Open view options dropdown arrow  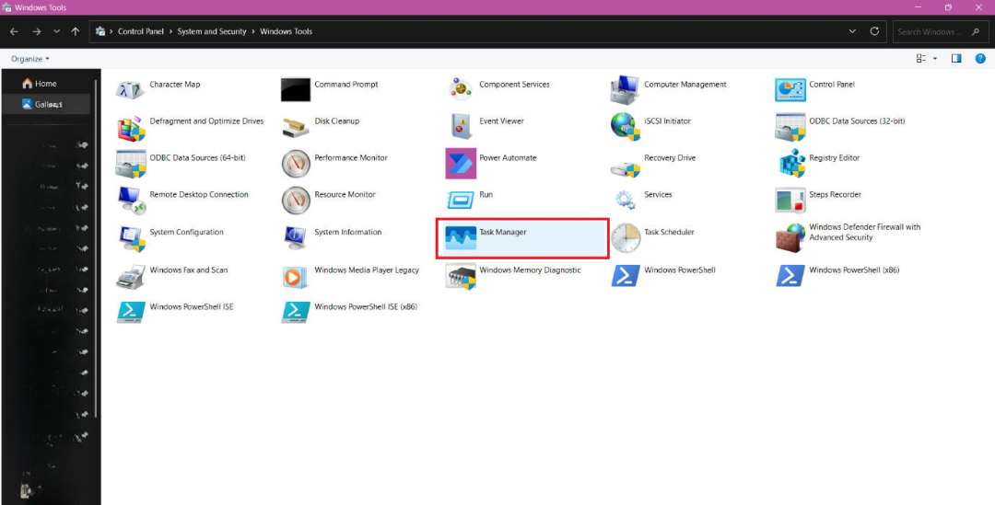(x=935, y=59)
